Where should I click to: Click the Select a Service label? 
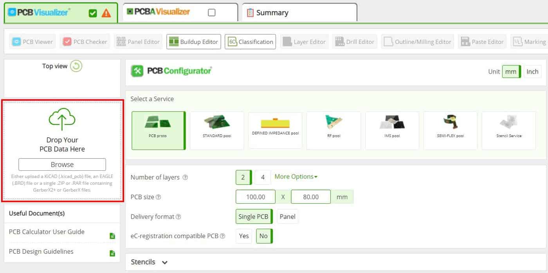152,99
